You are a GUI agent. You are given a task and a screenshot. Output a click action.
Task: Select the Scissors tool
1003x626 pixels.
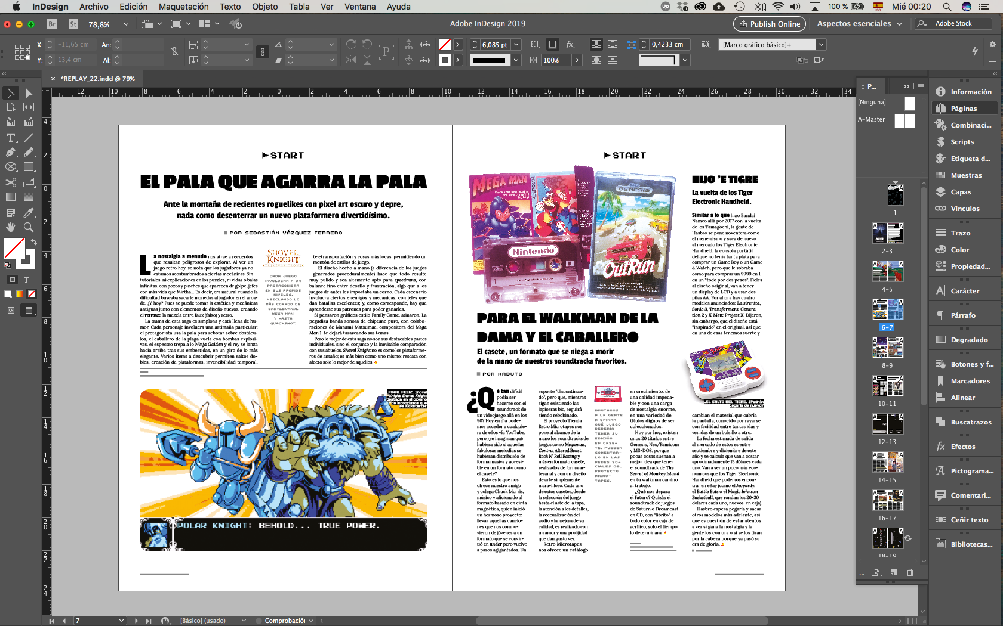[x=11, y=182]
